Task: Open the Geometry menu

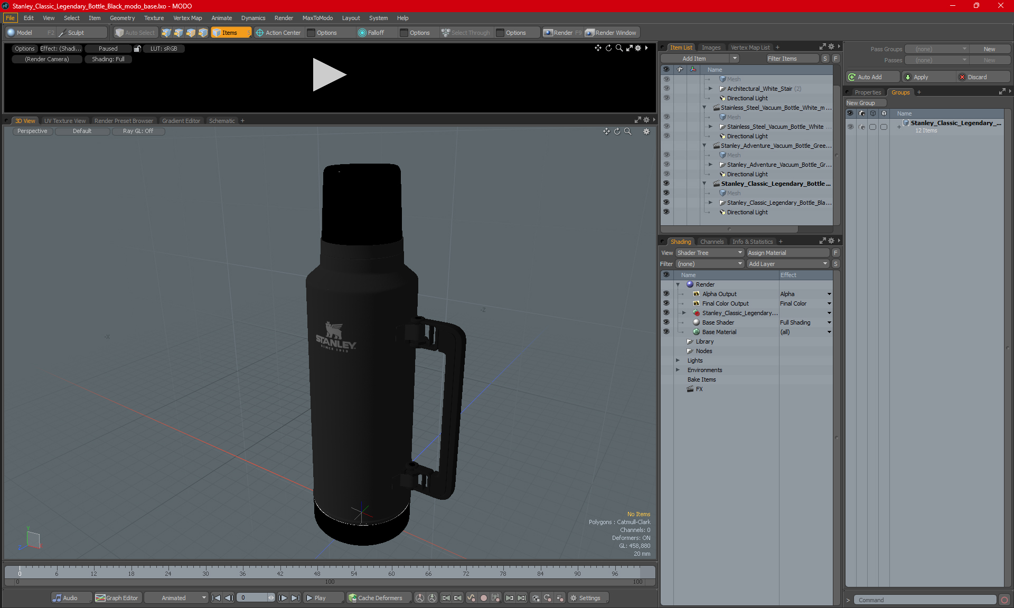Action: pyautogui.click(x=122, y=18)
